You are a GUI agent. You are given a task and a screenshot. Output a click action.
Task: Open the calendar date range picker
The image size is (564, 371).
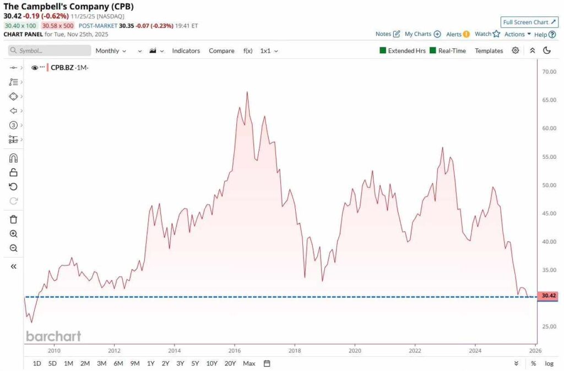267,363
